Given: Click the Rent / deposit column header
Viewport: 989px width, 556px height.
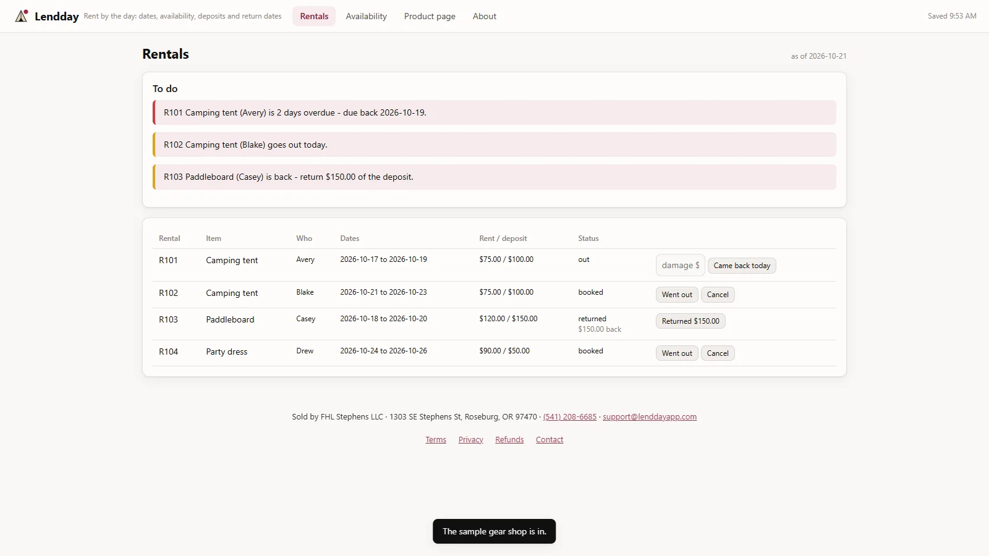Looking at the screenshot, I should (x=503, y=238).
